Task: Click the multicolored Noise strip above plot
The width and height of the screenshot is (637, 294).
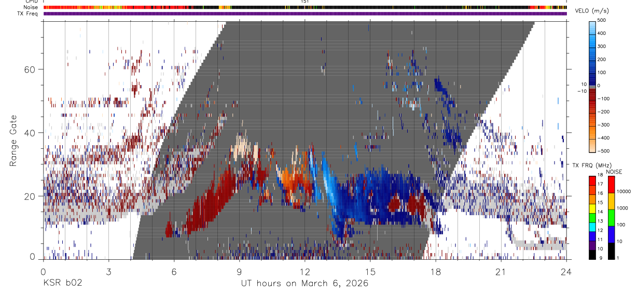Action: [305, 8]
